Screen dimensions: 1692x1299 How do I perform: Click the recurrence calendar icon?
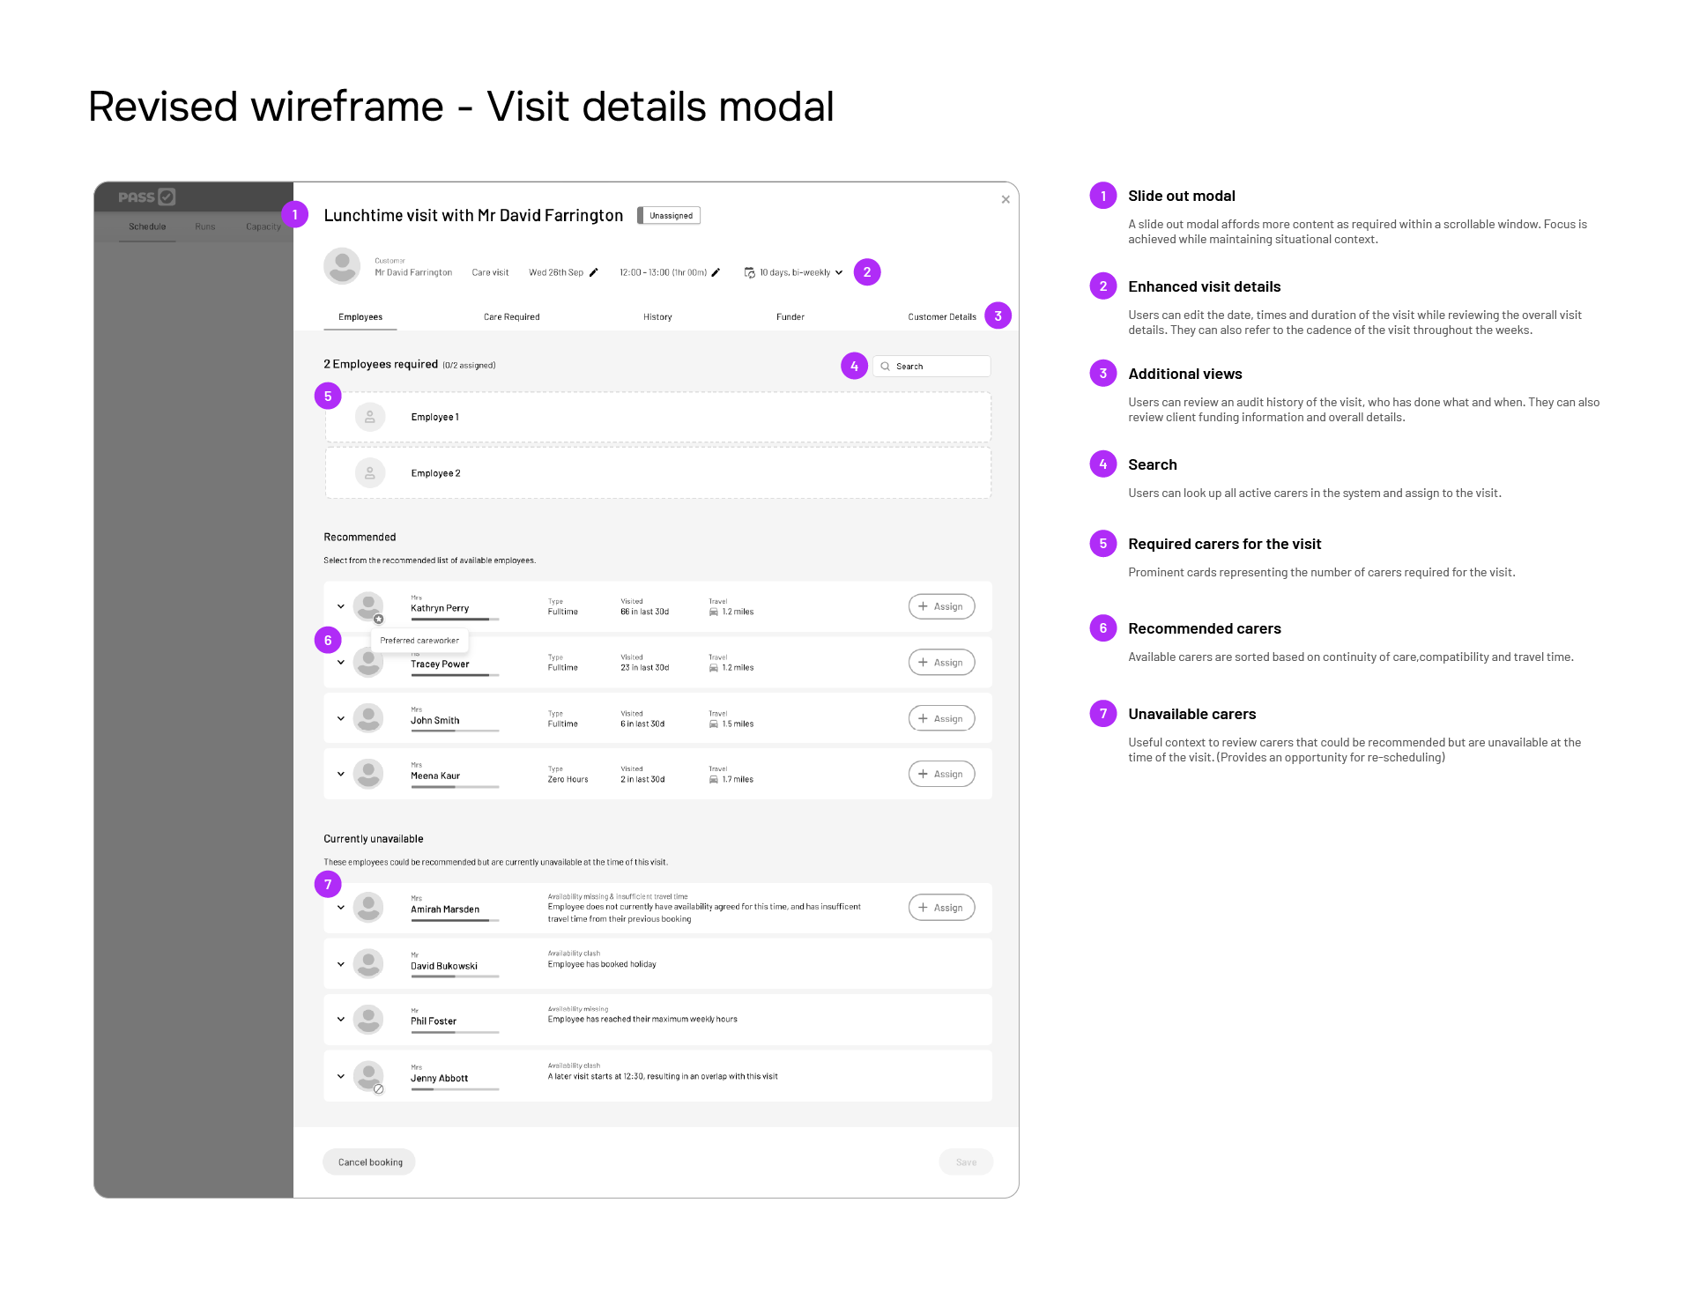click(x=750, y=273)
